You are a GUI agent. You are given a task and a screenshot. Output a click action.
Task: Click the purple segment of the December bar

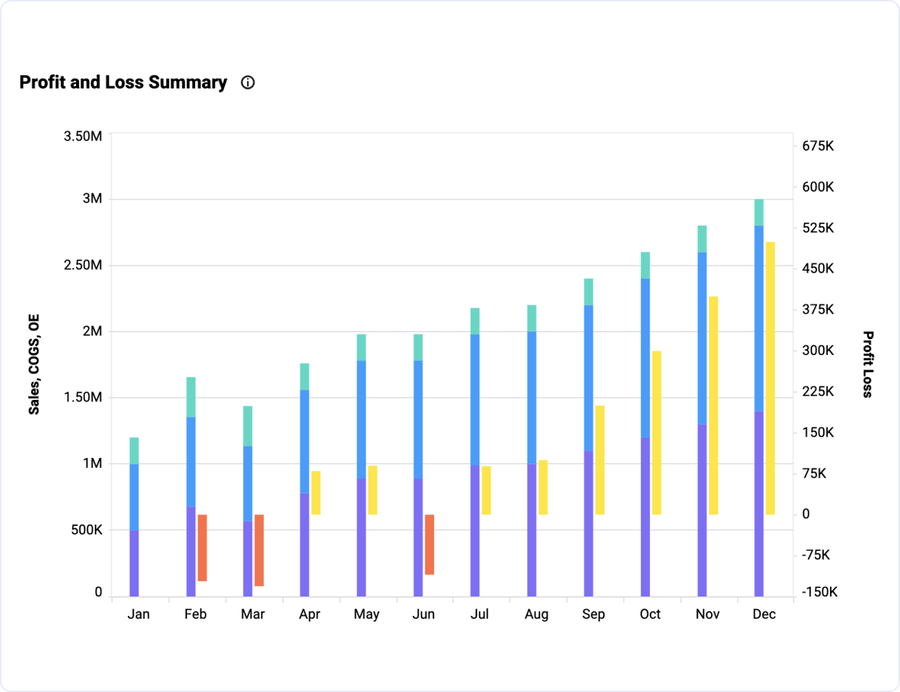tap(759, 504)
